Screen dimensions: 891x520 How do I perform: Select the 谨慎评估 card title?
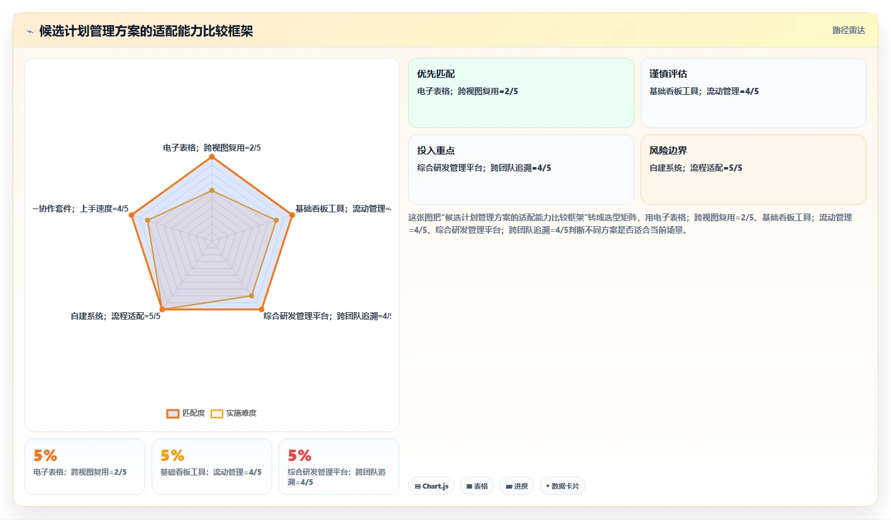(668, 74)
